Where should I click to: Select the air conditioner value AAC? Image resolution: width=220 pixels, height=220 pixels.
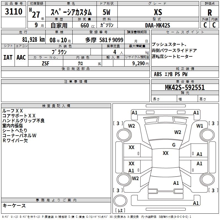21,57
